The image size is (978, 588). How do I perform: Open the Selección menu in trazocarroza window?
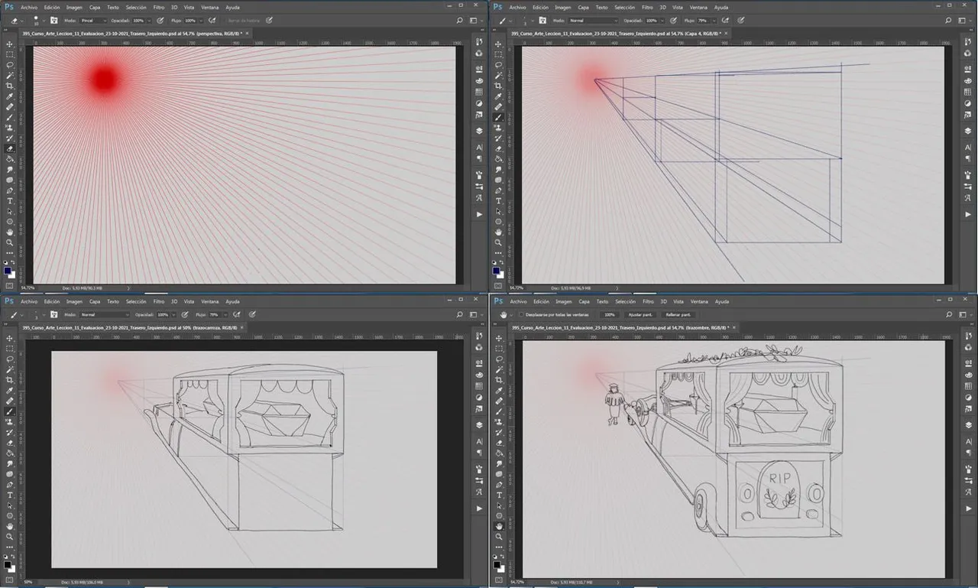point(136,301)
